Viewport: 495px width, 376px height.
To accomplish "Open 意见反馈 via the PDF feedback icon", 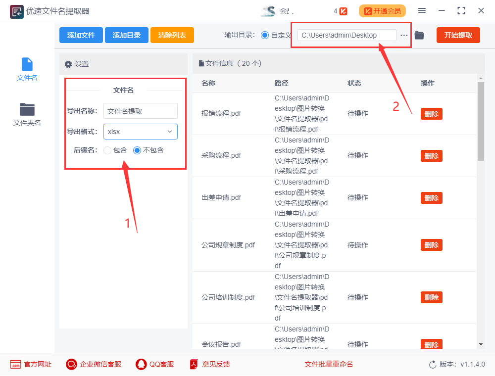I will pyautogui.click(x=194, y=364).
